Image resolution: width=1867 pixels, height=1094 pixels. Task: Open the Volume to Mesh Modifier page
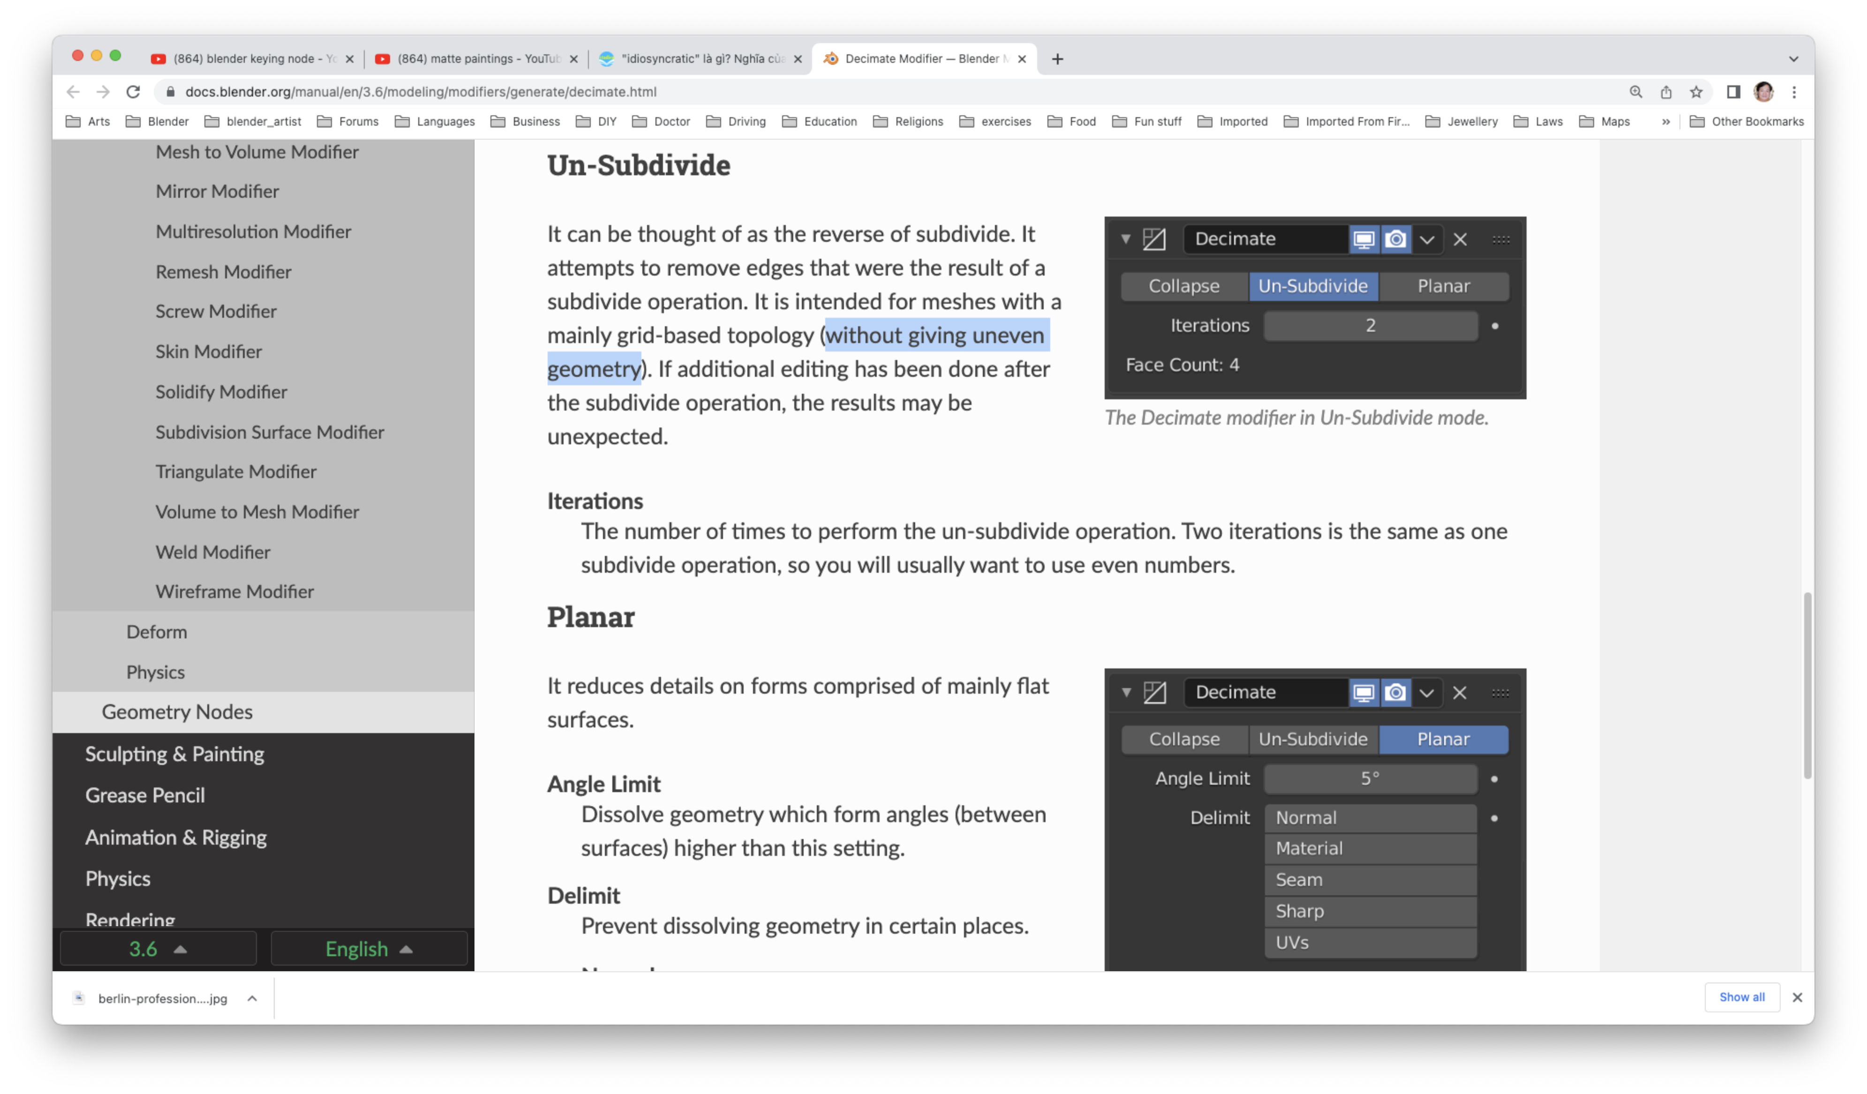pos(257,511)
